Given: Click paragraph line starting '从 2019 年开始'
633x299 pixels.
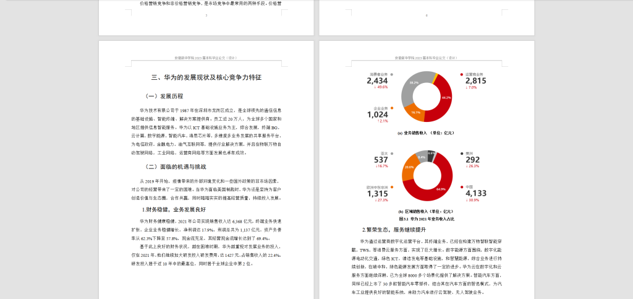Looking at the screenshot, I should (210, 181).
